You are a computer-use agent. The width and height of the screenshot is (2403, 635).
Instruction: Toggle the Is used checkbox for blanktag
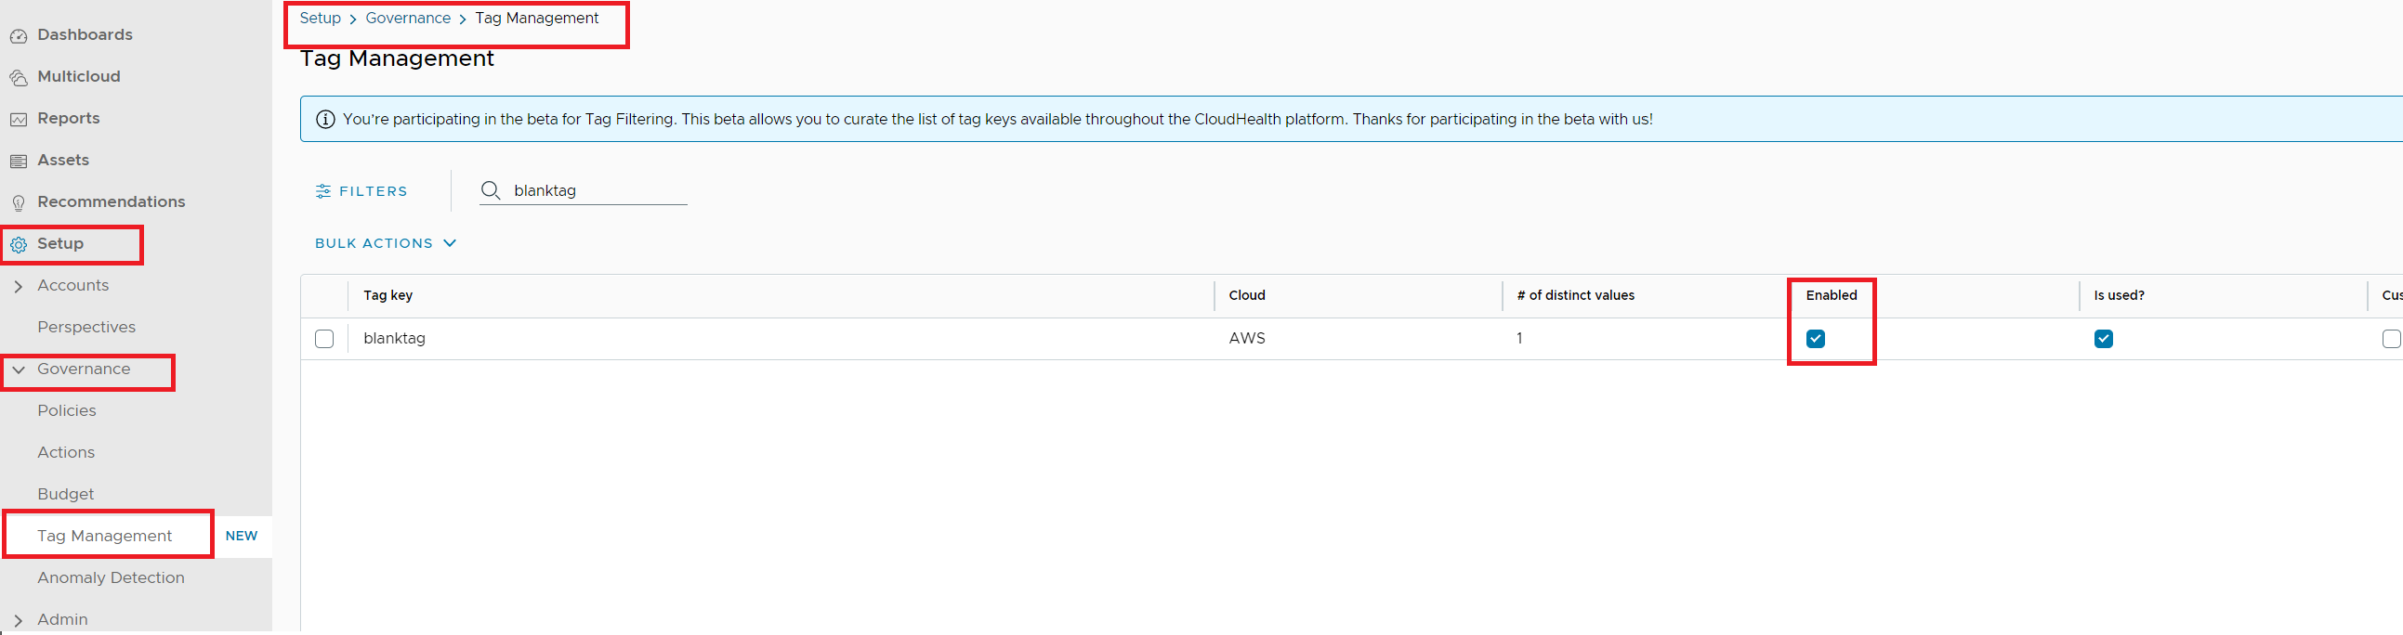pos(2103,339)
